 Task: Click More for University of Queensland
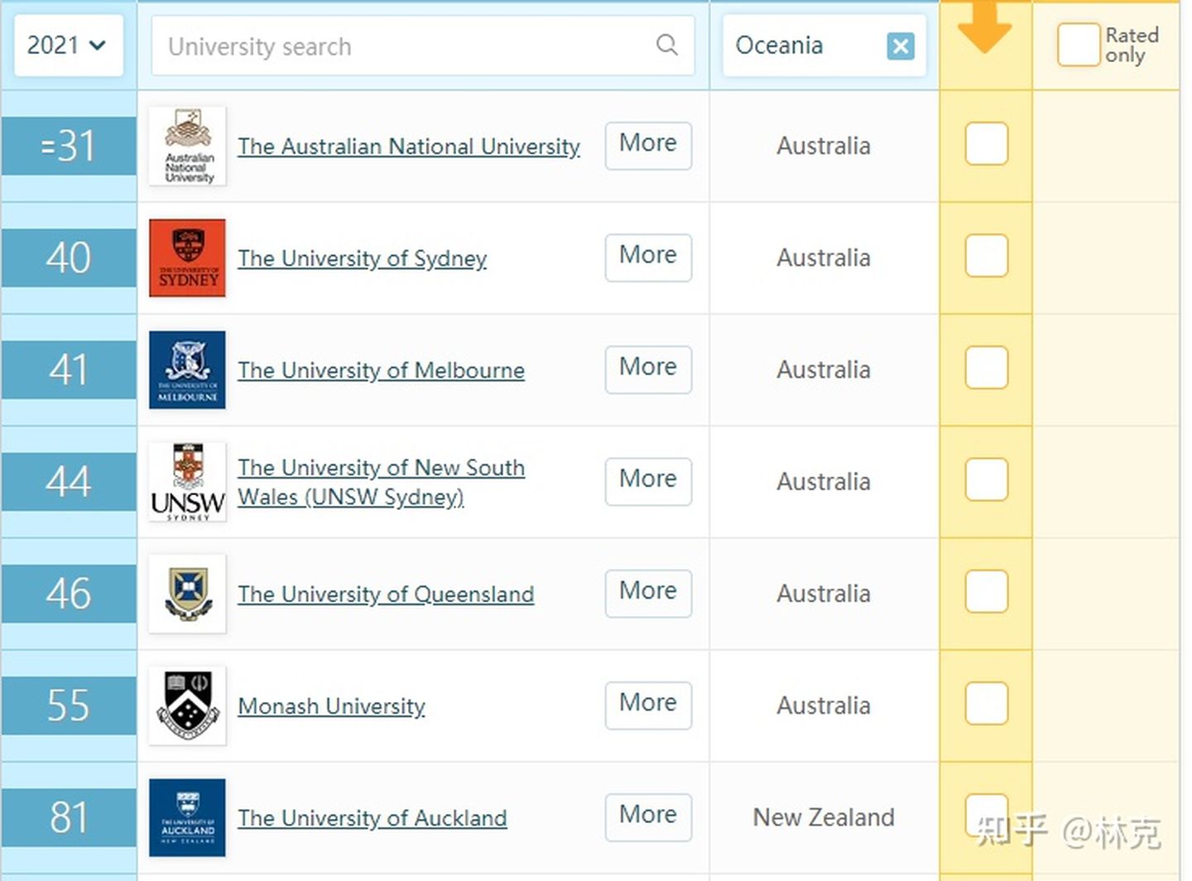(x=648, y=594)
